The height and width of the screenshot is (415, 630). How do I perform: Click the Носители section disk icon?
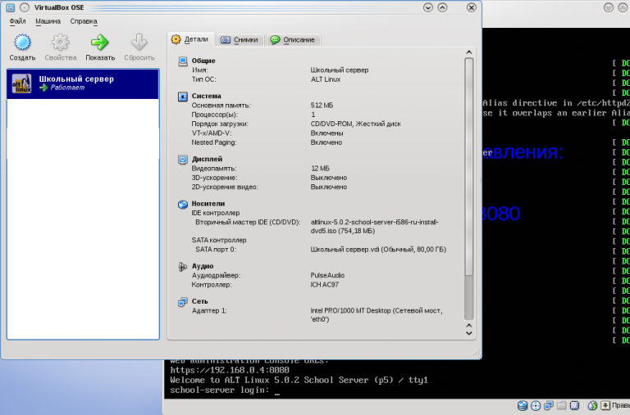(x=183, y=204)
